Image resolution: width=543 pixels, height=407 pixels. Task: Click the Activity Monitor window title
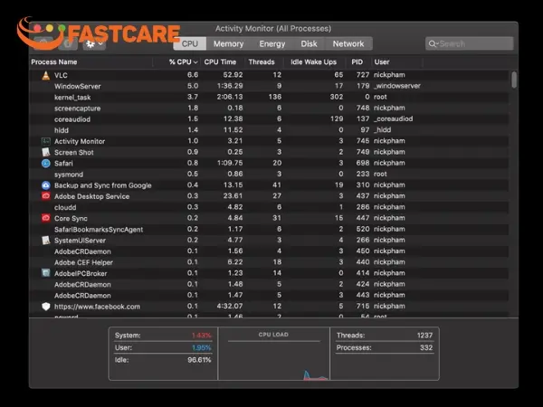click(273, 29)
